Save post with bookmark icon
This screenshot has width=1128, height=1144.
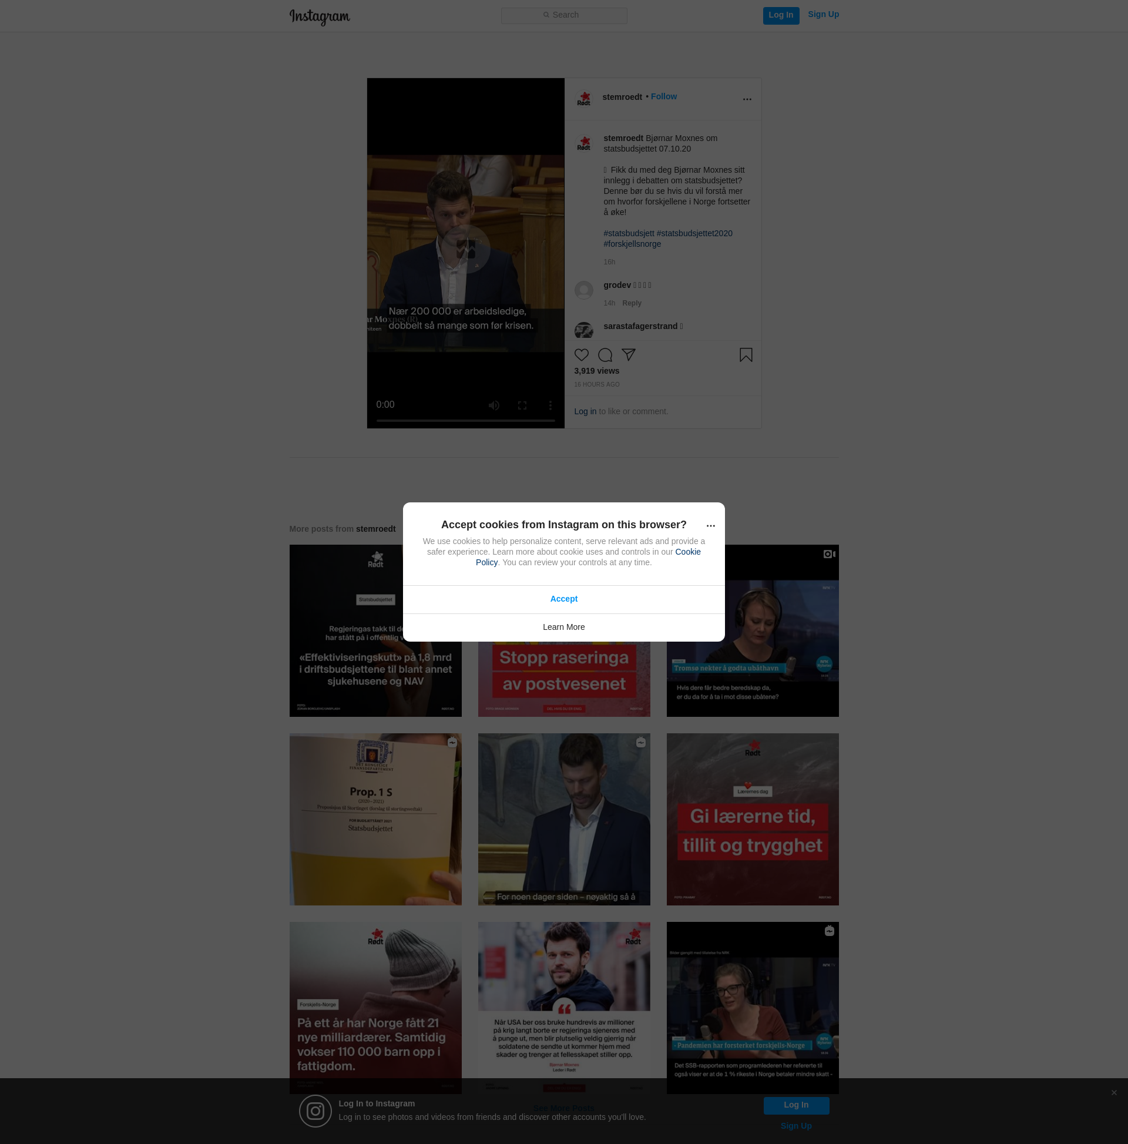[746, 355]
